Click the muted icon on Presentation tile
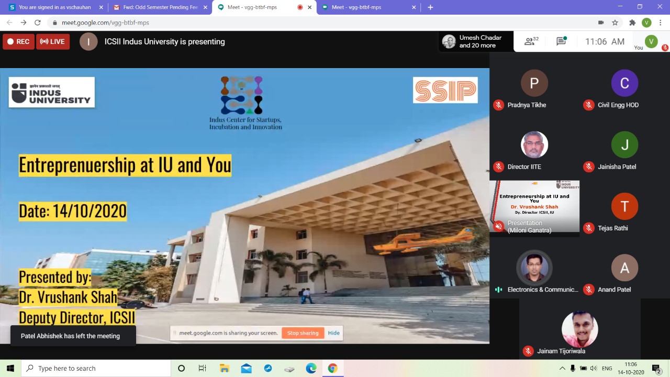This screenshot has width=670, height=377. pos(498,226)
